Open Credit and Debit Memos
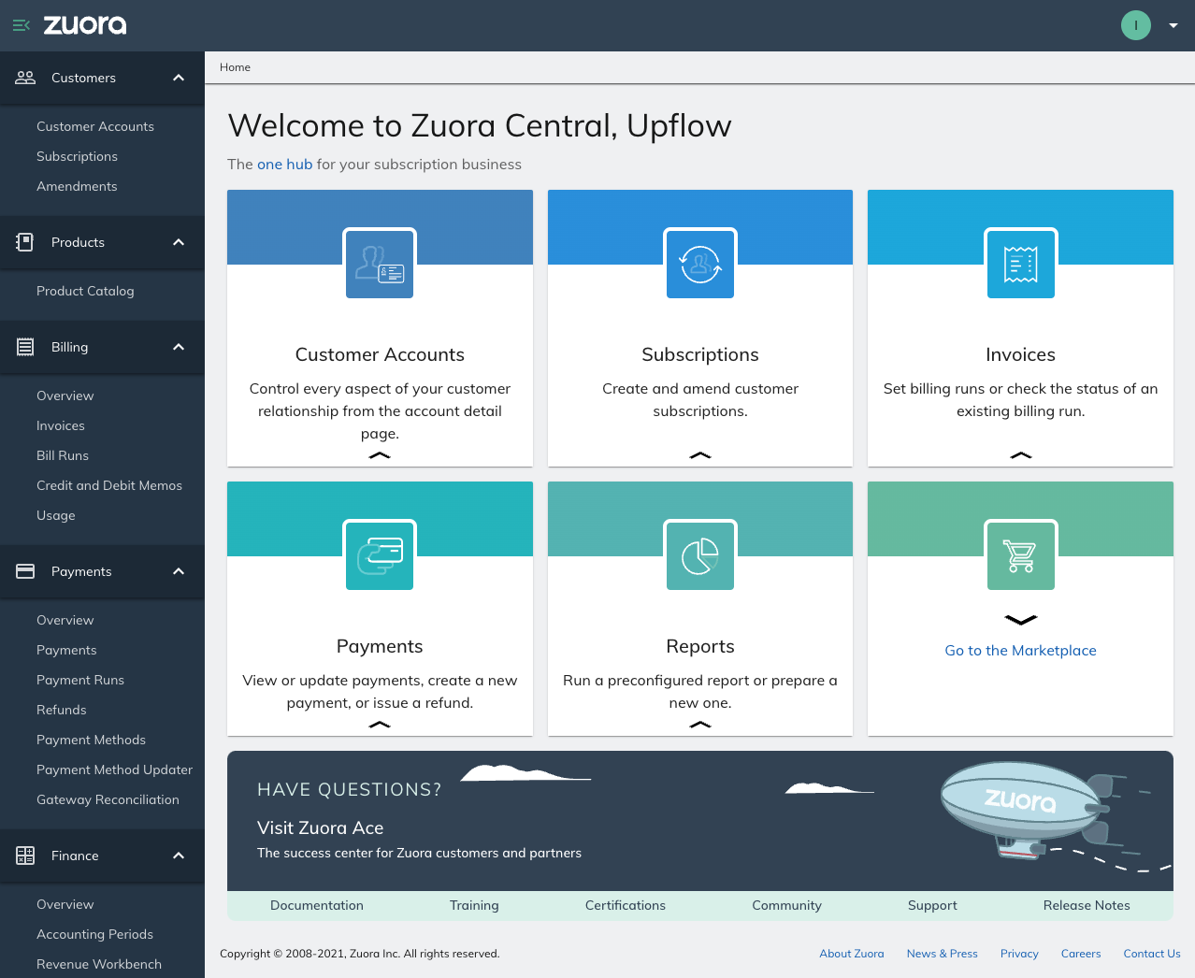The width and height of the screenshot is (1195, 978). pyautogui.click(x=109, y=485)
